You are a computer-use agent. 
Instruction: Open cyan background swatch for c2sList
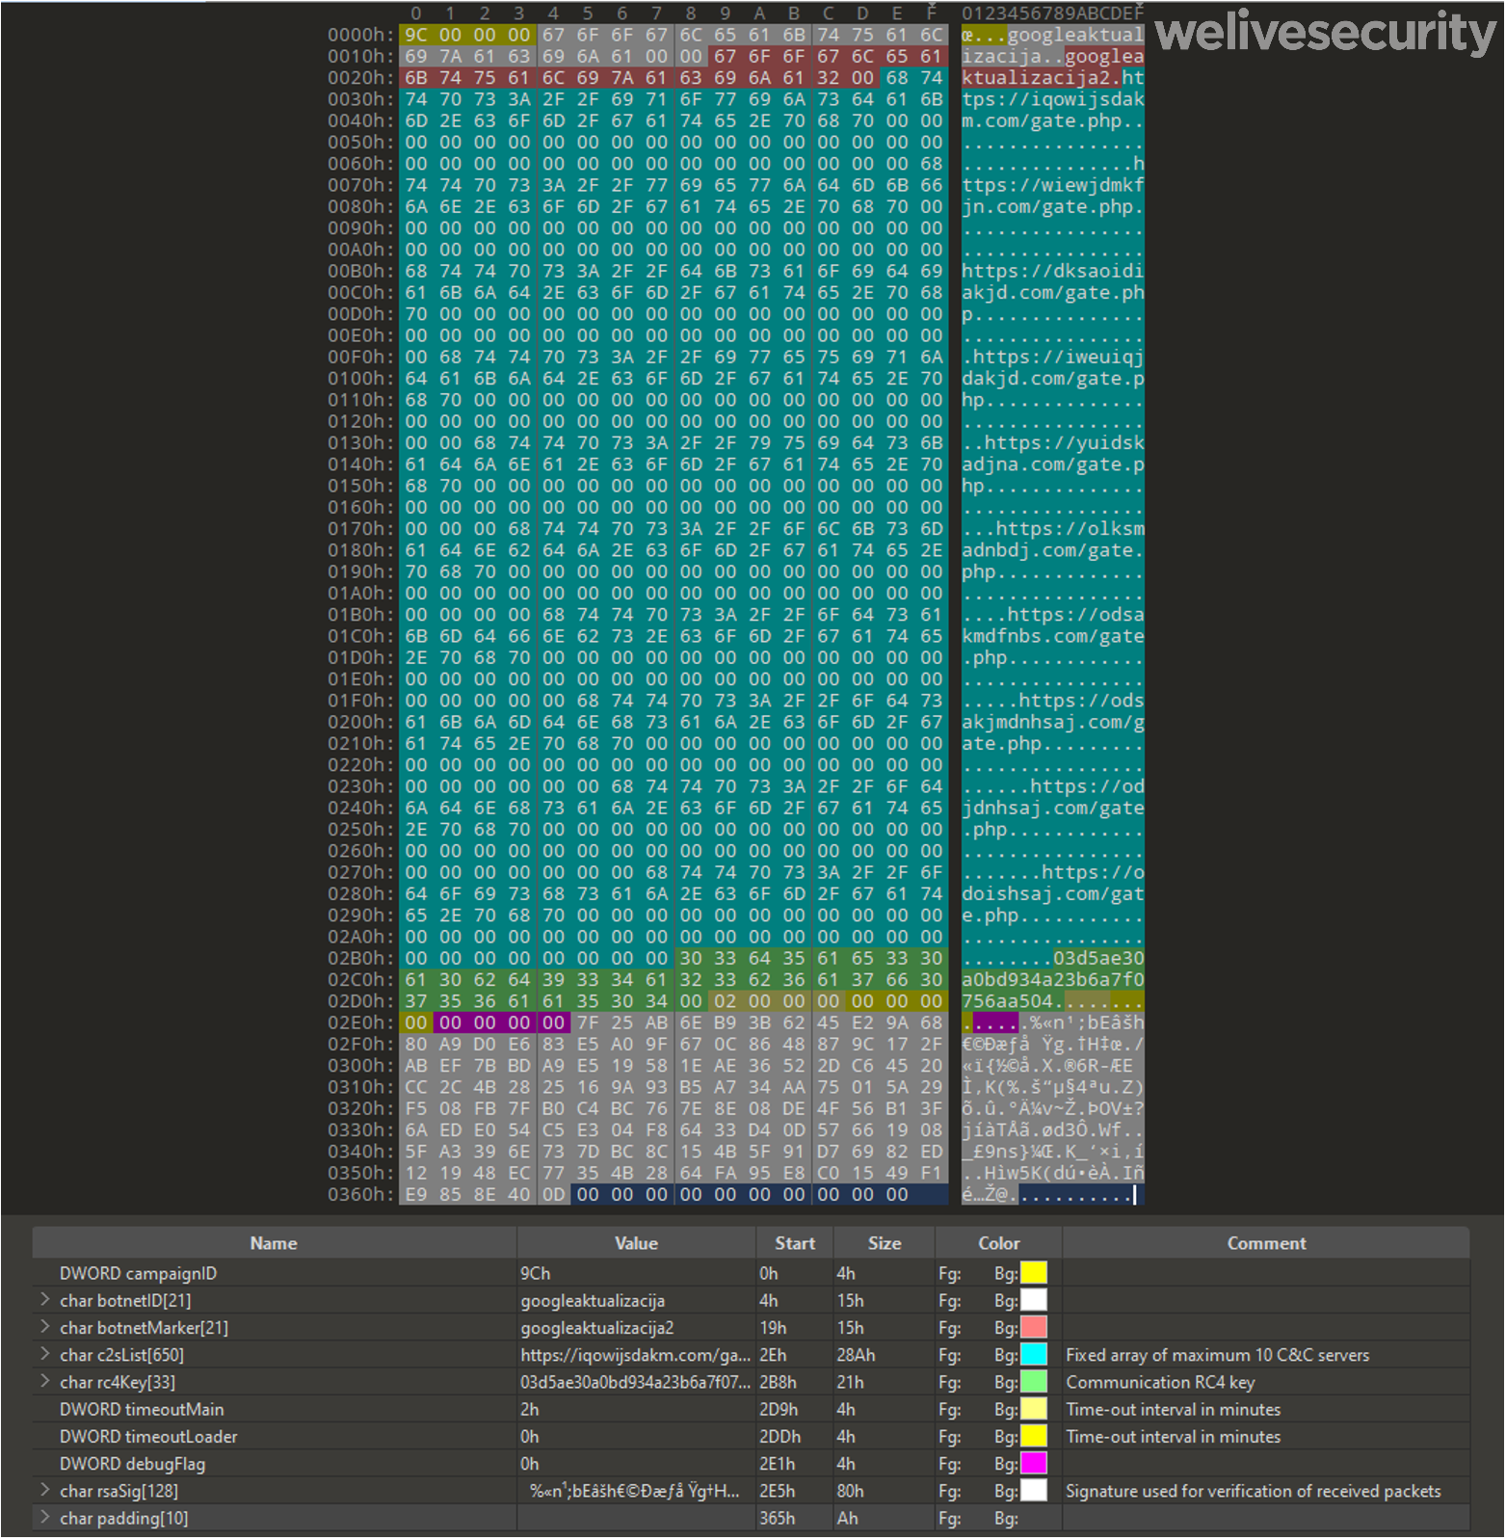[x=1034, y=1354]
